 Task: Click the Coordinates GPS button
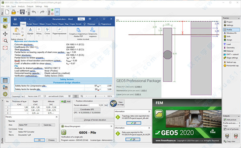click(87, 109)
